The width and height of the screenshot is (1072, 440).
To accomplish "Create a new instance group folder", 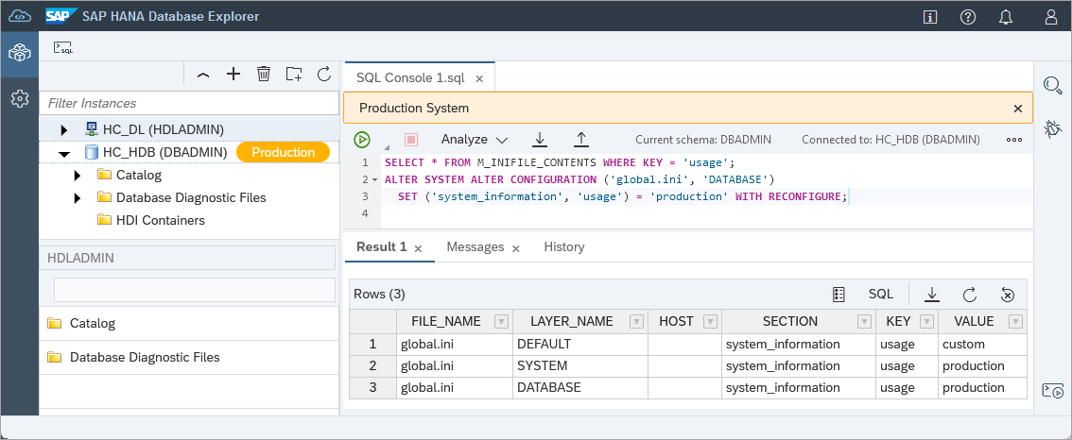I will pyautogui.click(x=294, y=74).
